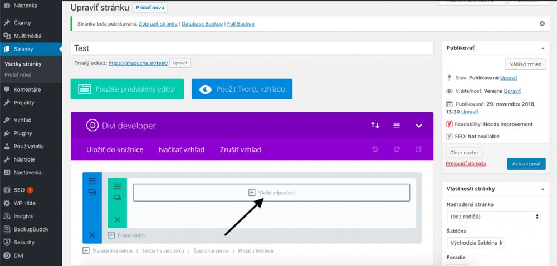This screenshot has height=266, width=557.
Task: Open the Divi builder hamburger settings icon
Action: point(397,125)
